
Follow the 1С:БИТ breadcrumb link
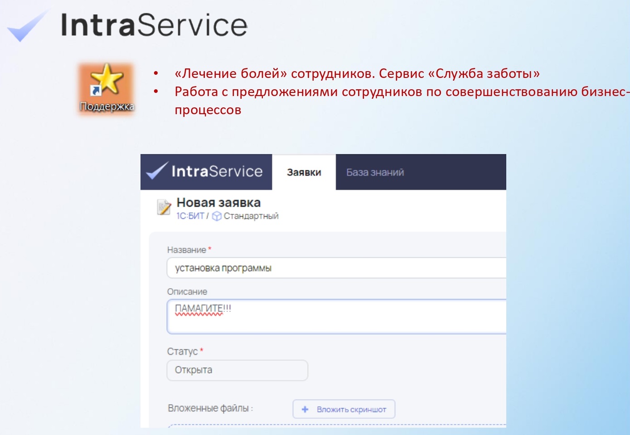(190, 216)
